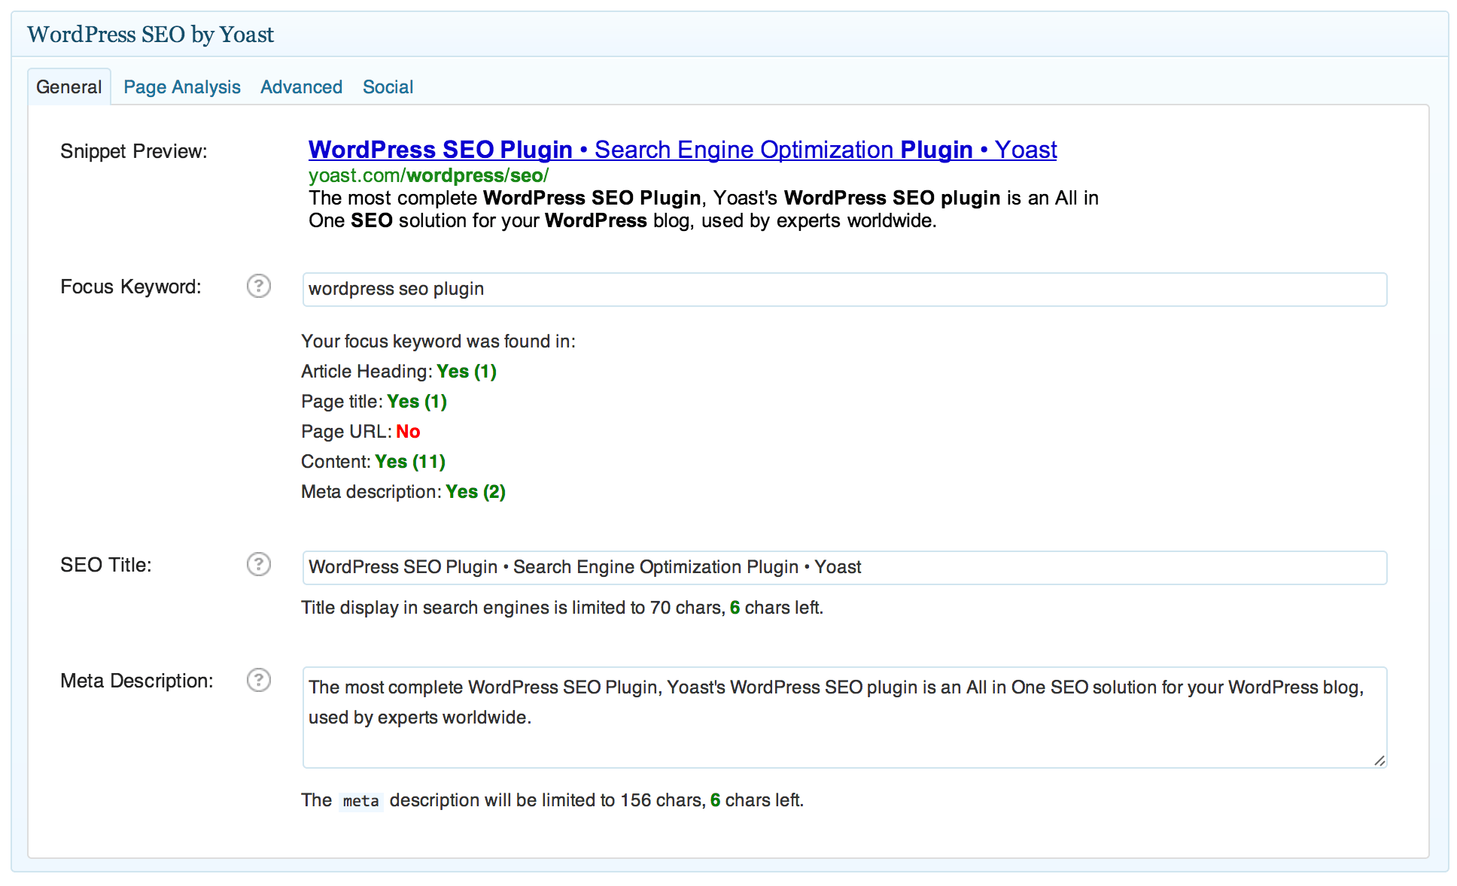Screen dimensions: 1457x886
Task: Open the SEO Title help icon
Action: [258, 564]
